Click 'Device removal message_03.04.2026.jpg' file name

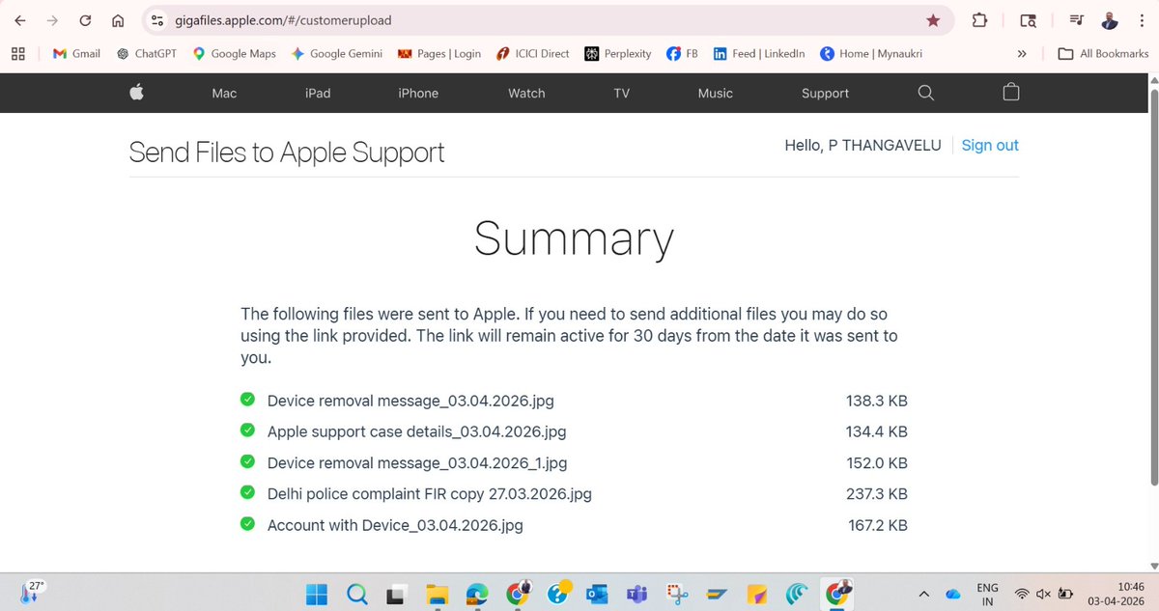pyautogui.click(x=410, y=401)
